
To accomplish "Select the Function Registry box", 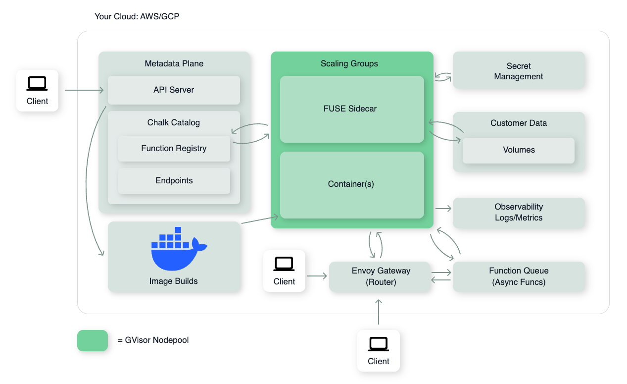I will click(x=174, y=148).
